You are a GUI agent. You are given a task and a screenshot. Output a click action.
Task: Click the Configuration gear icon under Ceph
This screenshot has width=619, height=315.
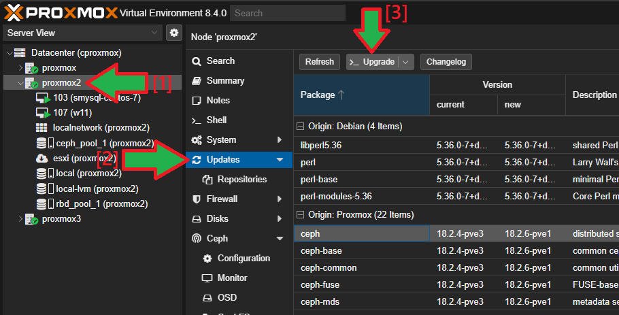(207, 259)
